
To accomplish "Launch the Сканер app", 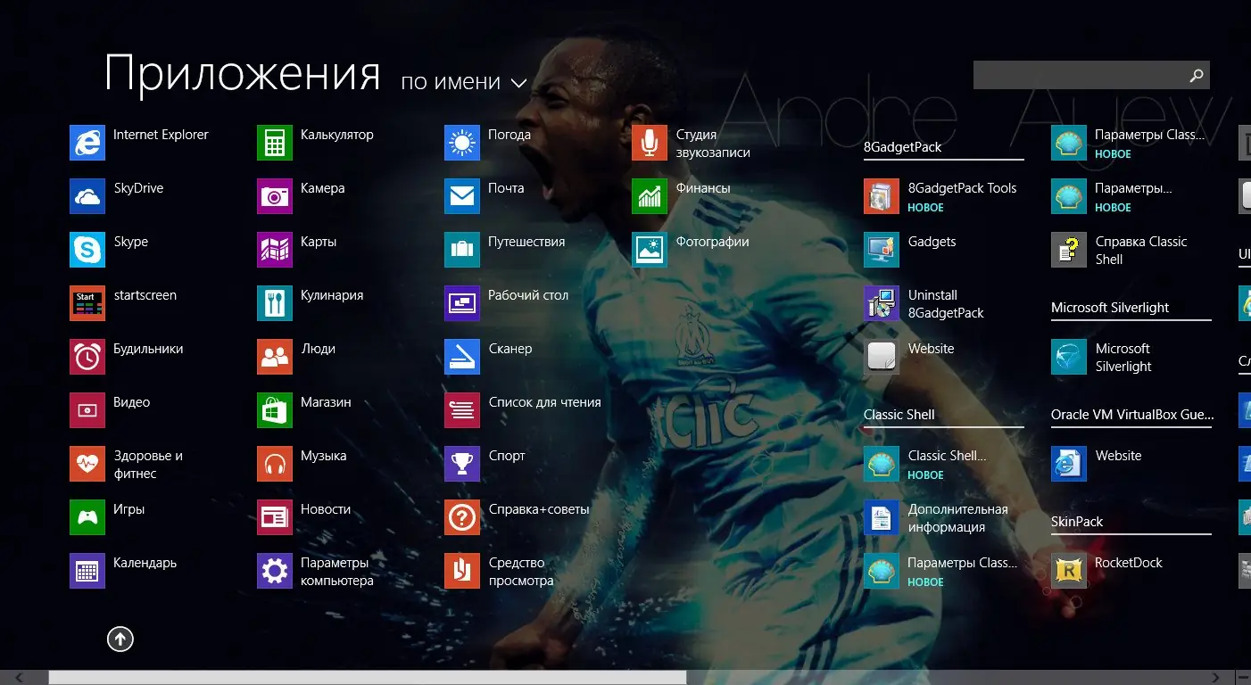I will click(x=488, y=357).
